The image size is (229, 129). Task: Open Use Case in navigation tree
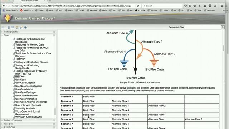click(20, 80)
